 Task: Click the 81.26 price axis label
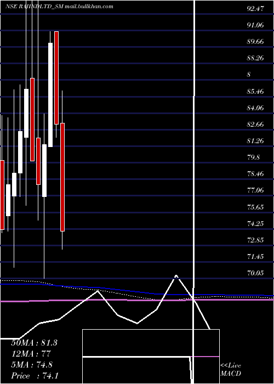[x=255, y=141]
